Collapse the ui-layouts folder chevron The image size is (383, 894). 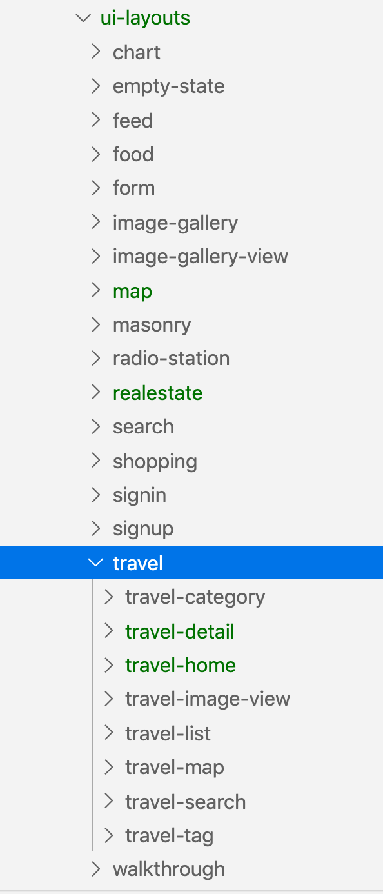pyautogui.click(x=83, y=18)
